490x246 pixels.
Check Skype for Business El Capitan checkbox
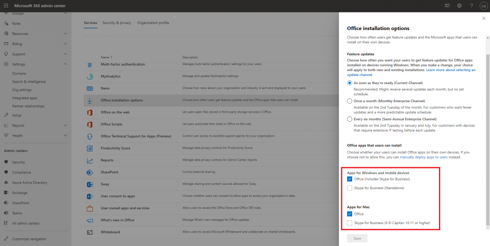pos(350,223)
